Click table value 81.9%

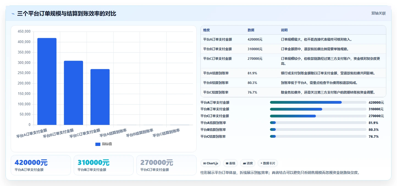click(x=252, y=73)
